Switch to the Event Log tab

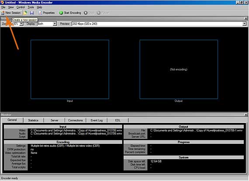tap(97, 120)
